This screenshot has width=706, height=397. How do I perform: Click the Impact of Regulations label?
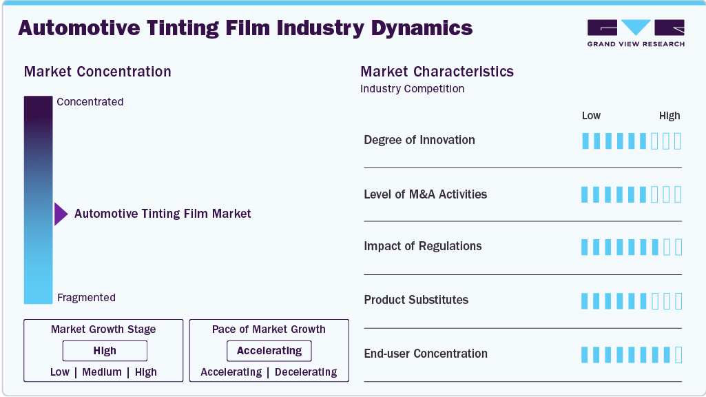pos(422,246)
